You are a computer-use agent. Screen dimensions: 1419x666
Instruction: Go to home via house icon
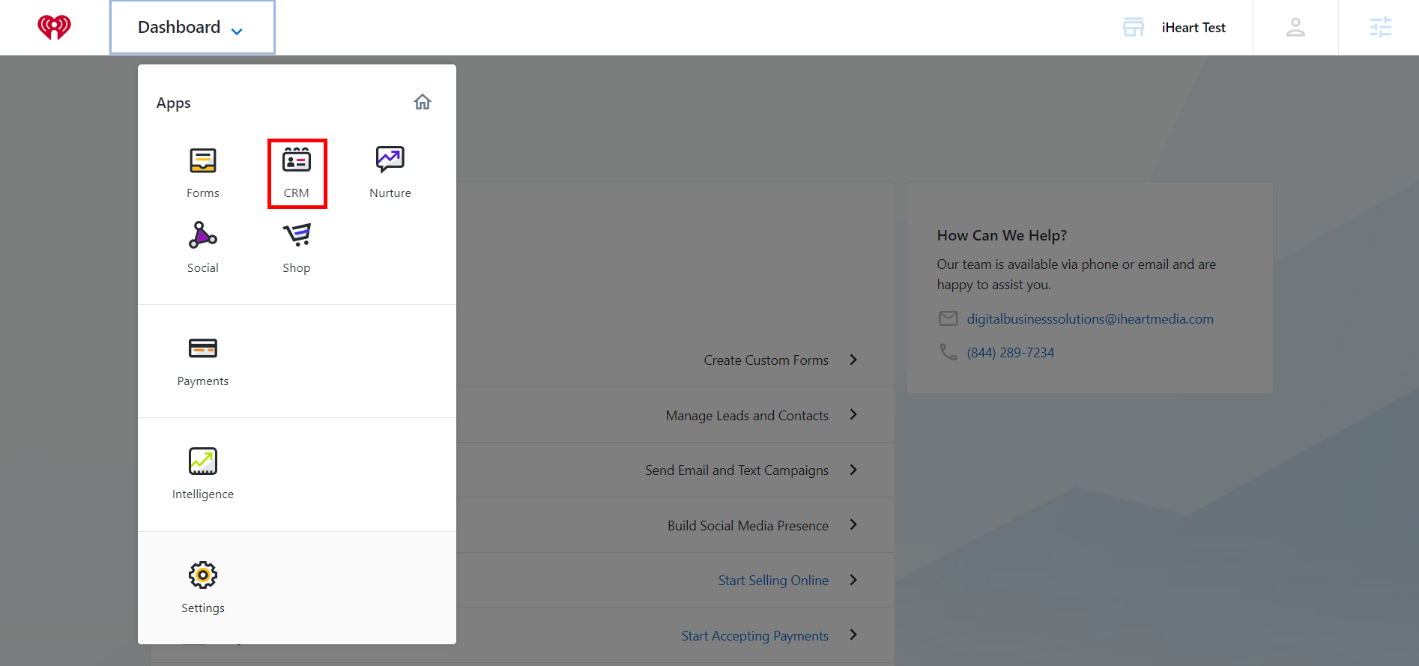pos(423,102)
